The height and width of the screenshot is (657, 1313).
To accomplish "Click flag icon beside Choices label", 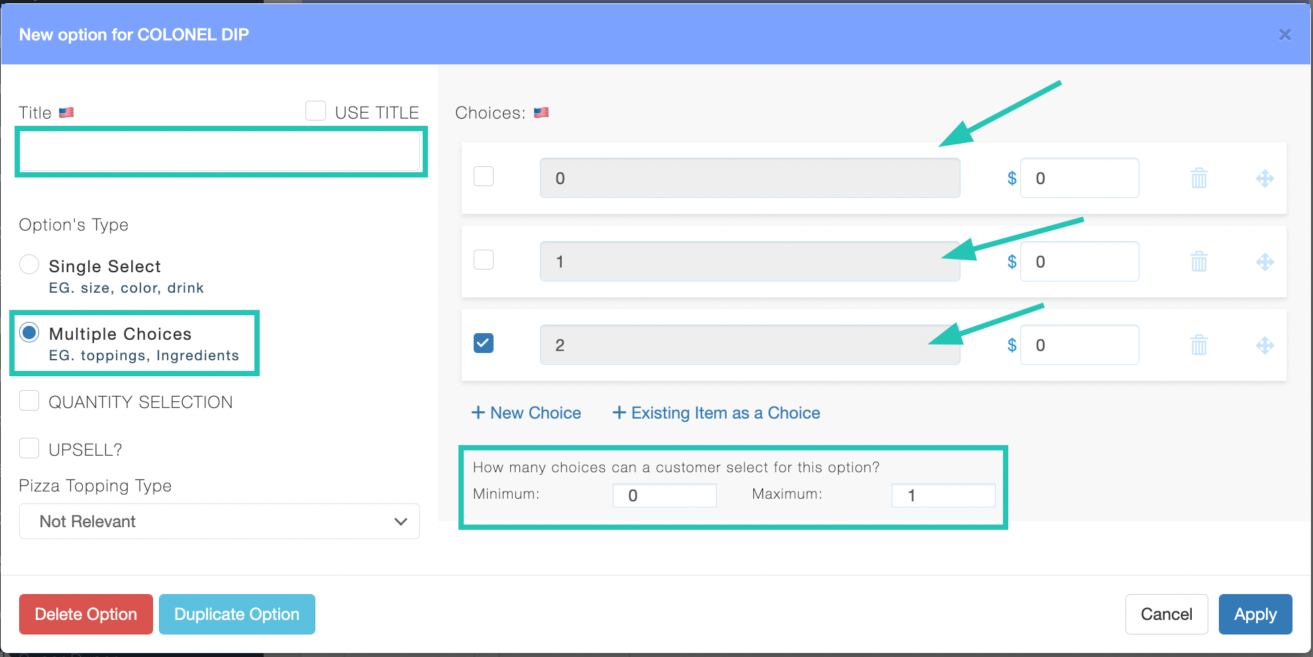I will 541,113.
